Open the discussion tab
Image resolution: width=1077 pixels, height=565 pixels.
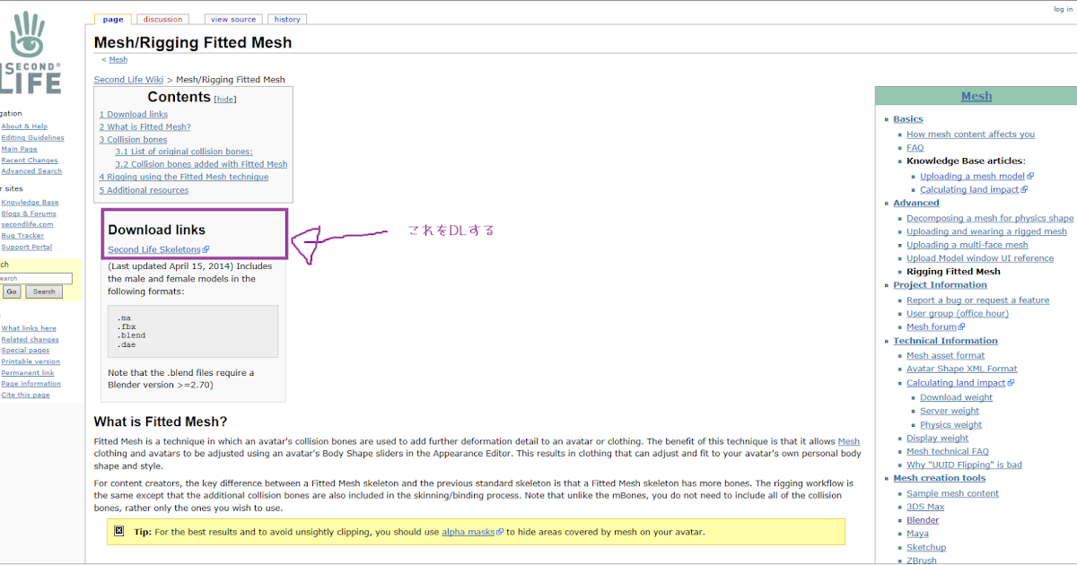click(x=162, y=19)
